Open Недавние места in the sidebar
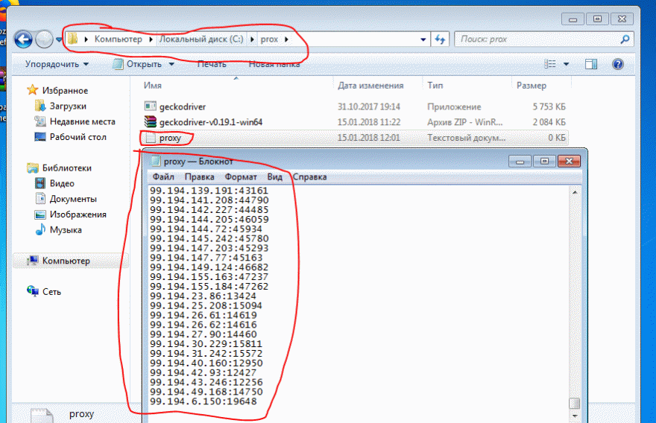 (83, 121)
